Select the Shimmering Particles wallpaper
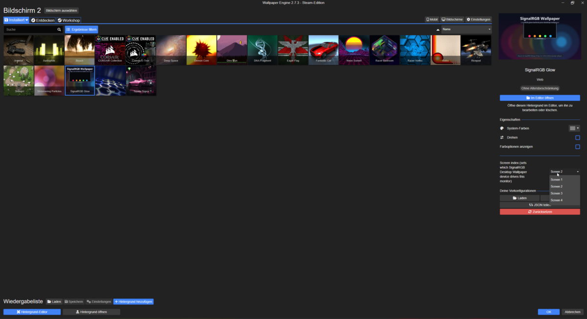This screenshot has width=587, height=319. coord(49,80)
